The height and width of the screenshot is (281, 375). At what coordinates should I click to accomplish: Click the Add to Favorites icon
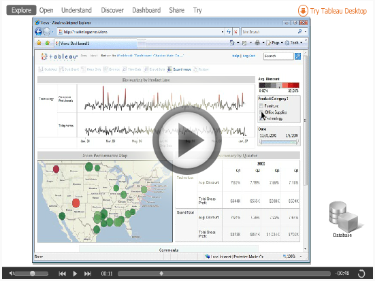click(x=48, y=43)
